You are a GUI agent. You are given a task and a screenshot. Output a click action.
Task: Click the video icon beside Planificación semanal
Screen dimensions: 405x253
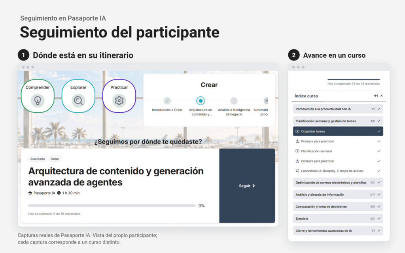(x=297, y=151)
